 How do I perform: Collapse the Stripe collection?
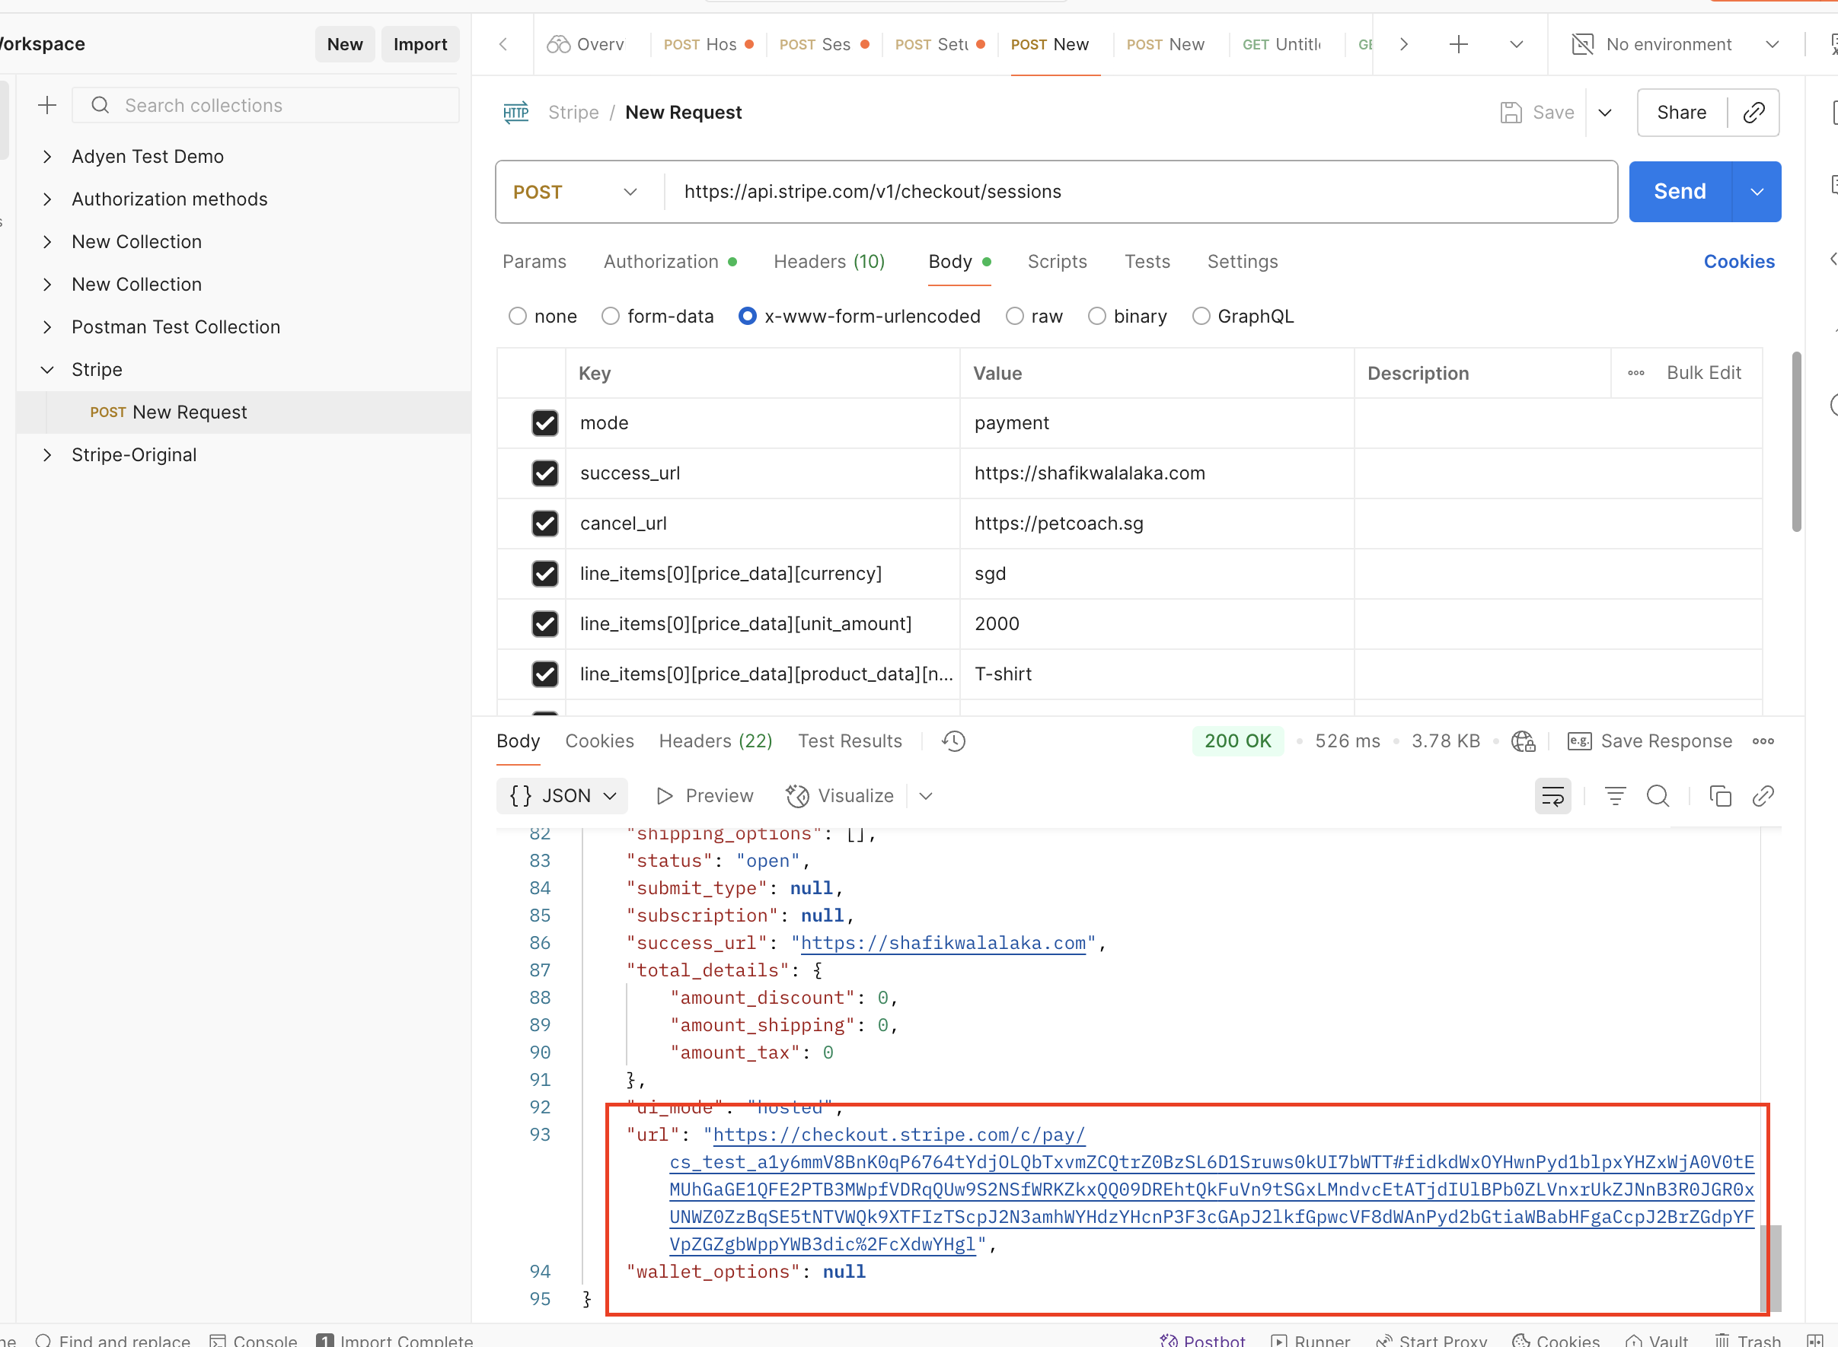[47, 370]
